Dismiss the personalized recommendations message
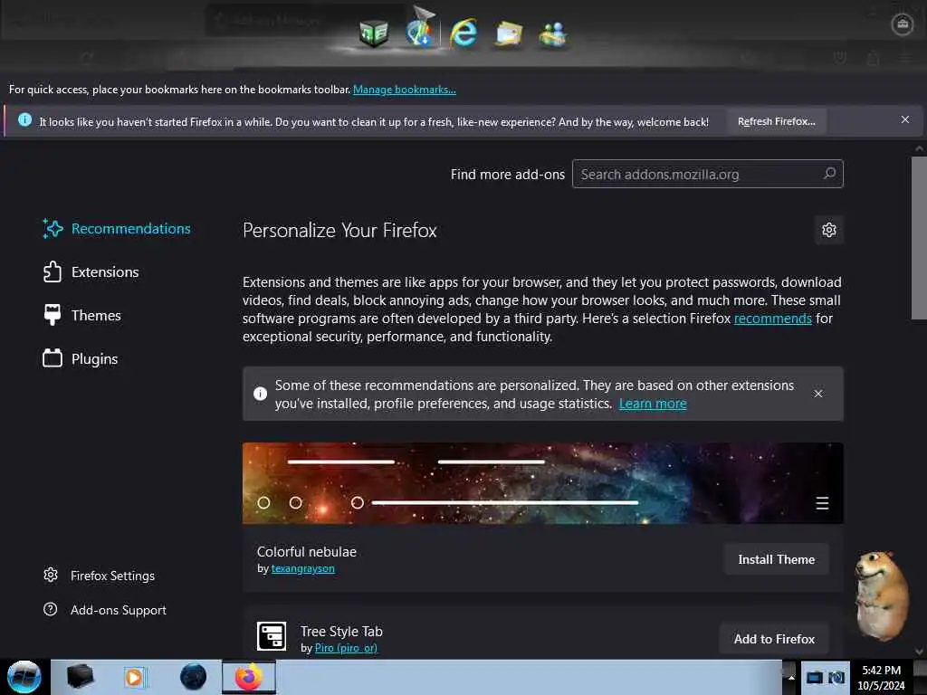This screenshot has height=695, width=927. tap(817, 394)
